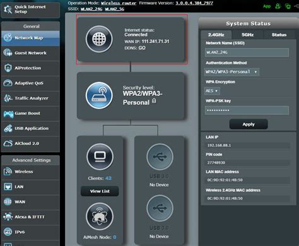
Task: Open Quick Internet Setup
Action: (x=30, y=9)
